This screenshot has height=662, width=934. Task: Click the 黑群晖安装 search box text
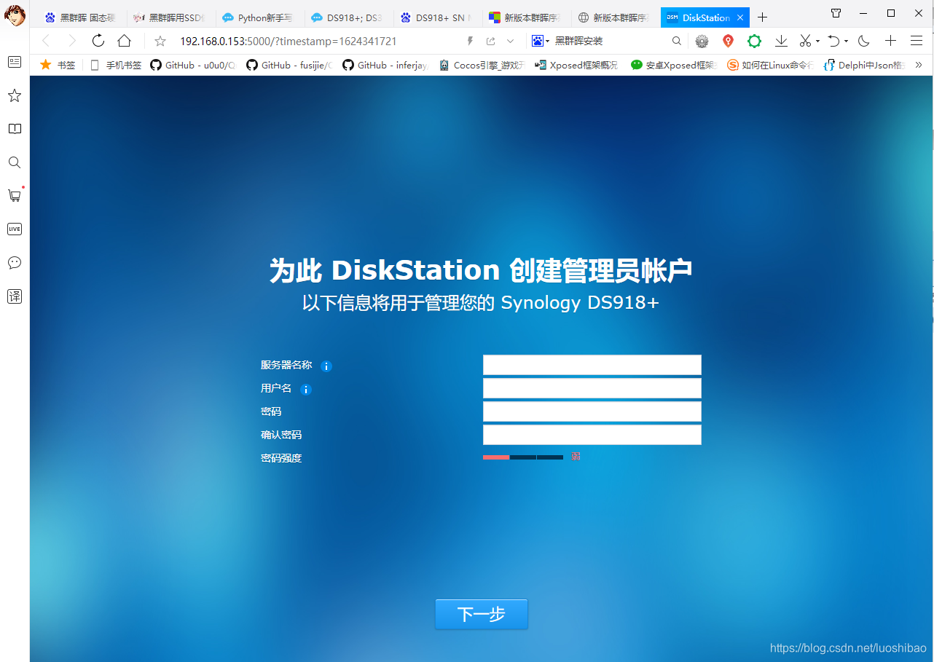(579, 42)
